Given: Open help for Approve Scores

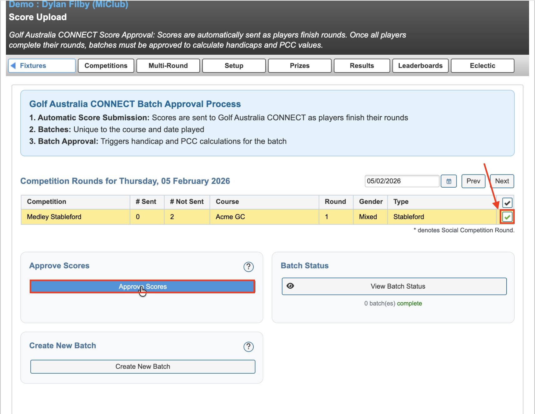Looking at the screenshot, I should (x=248, y=267).
